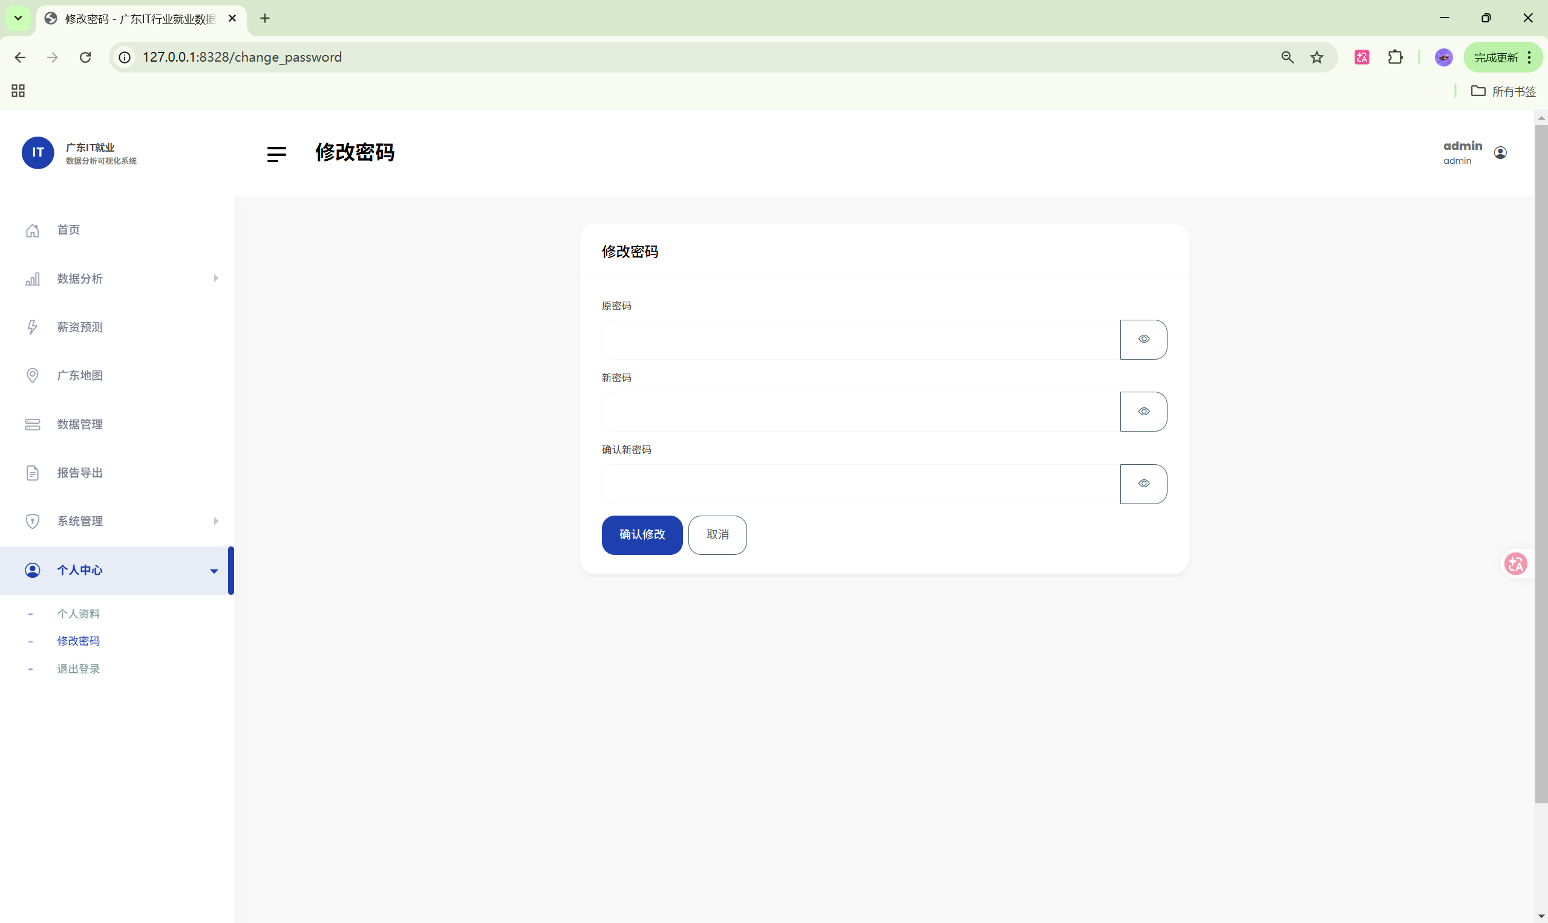The image size is (1548, 923).
Task: Click the 系统管理 shield icon
Action: pos(33,520)
